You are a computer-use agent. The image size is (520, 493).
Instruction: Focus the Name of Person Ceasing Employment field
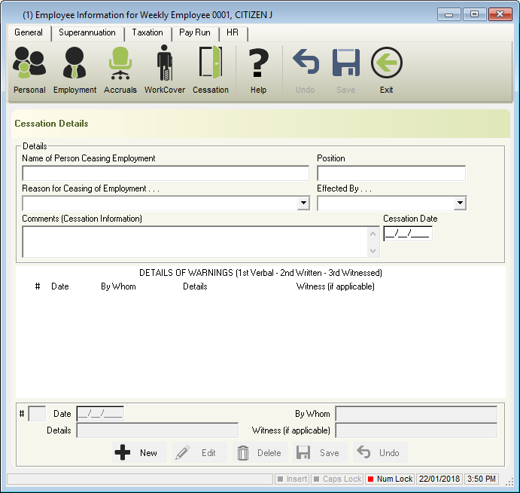(166, 173)
